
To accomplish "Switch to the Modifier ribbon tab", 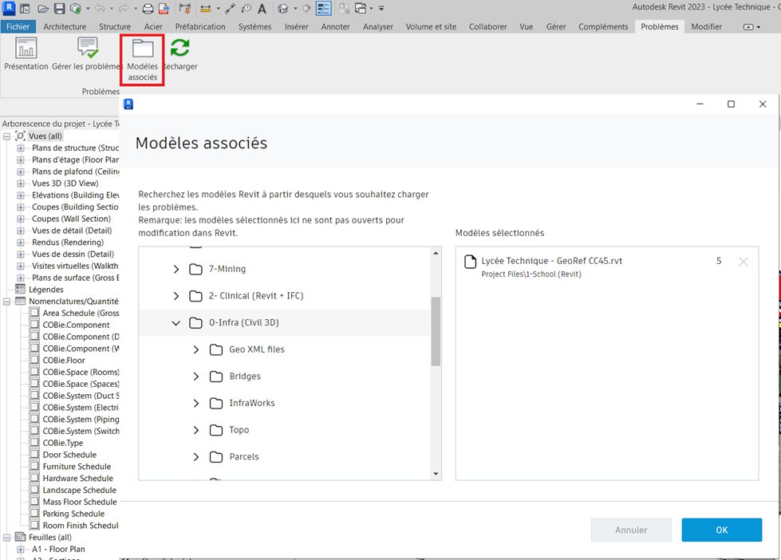I will [x=706, y=26].
